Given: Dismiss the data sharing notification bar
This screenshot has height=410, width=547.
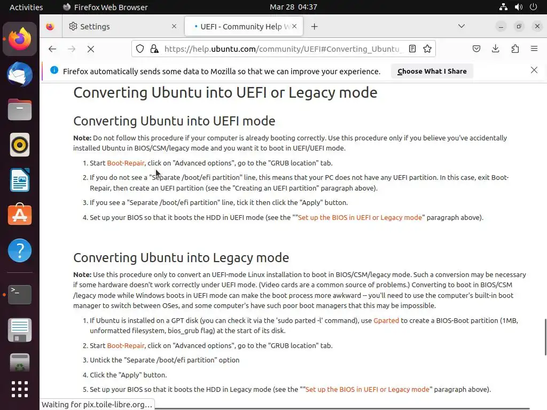Looking at the screenshot, I should point(534,70).
